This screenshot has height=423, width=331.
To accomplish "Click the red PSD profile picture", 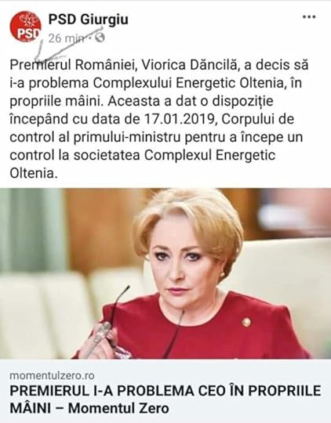I will click(25, 27).
